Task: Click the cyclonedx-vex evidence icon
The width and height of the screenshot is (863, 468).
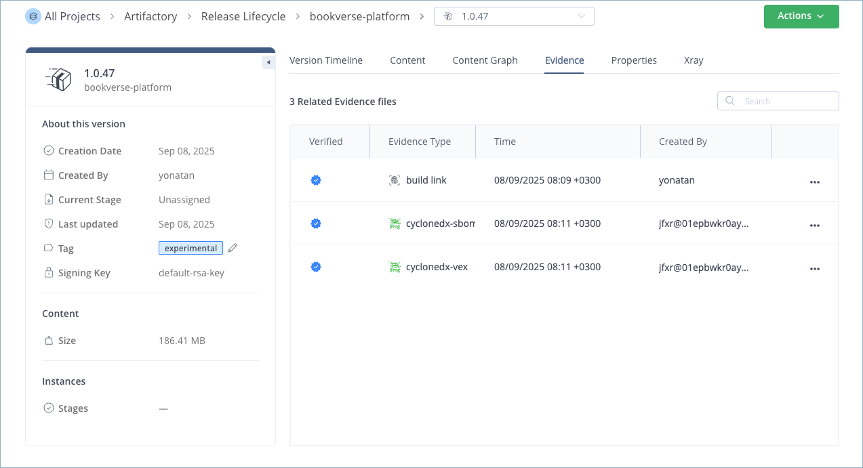Action: [394, 267]
